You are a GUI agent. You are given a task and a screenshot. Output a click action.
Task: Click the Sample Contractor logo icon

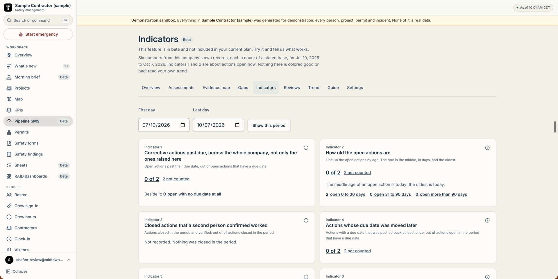[8, 8]
